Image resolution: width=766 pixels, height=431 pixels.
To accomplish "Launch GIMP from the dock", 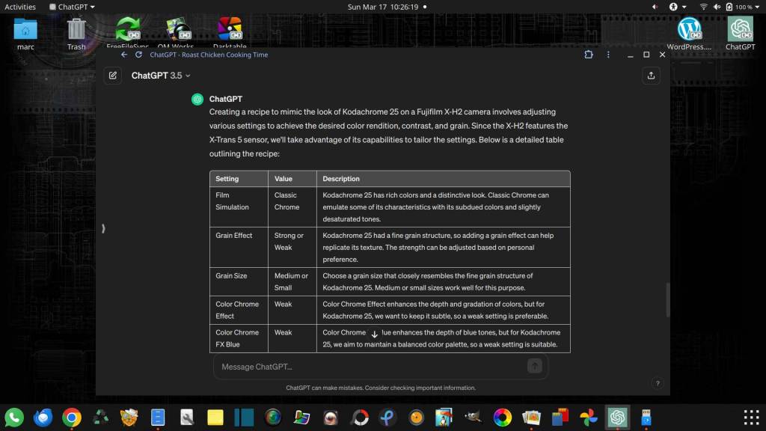I will tap(473, 418).
